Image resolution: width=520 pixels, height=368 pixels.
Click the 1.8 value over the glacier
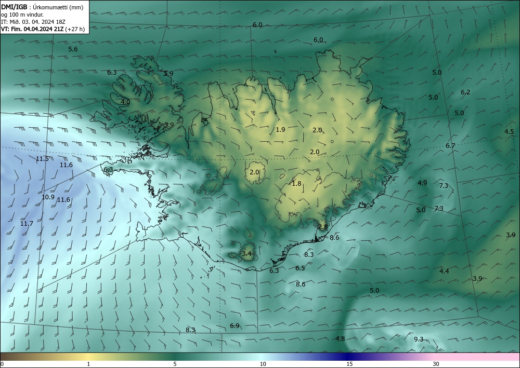click(x=296, y=184)
